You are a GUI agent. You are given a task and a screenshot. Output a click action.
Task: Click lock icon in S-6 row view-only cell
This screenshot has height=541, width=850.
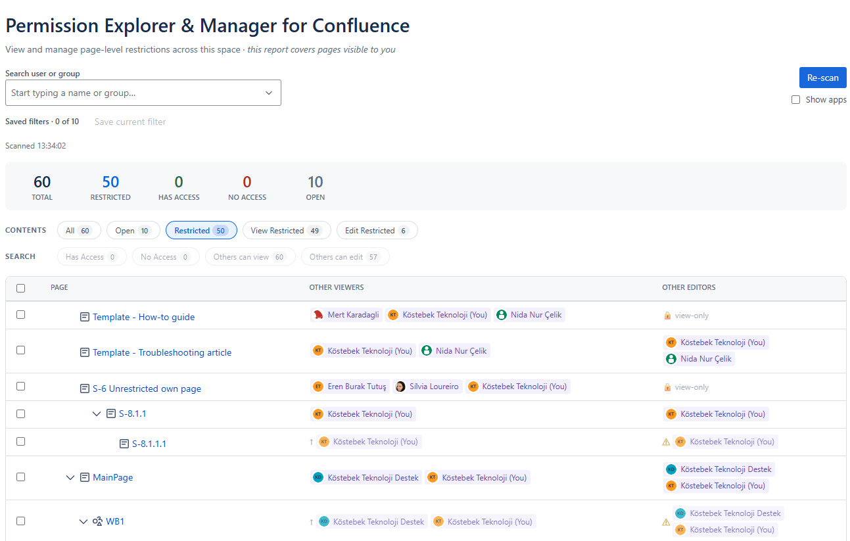point(667,387)
